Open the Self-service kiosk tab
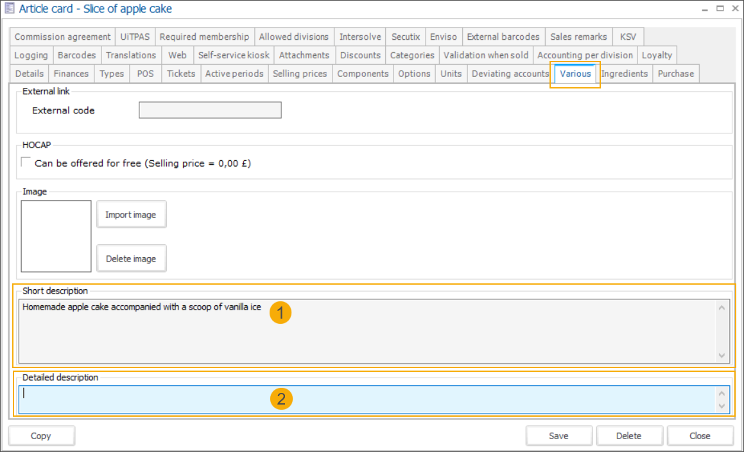 [234, 55]
